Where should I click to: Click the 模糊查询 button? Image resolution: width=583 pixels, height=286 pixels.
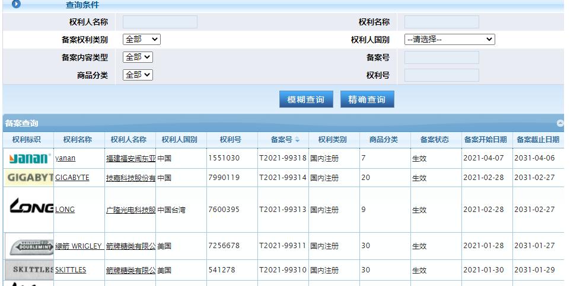306,99
